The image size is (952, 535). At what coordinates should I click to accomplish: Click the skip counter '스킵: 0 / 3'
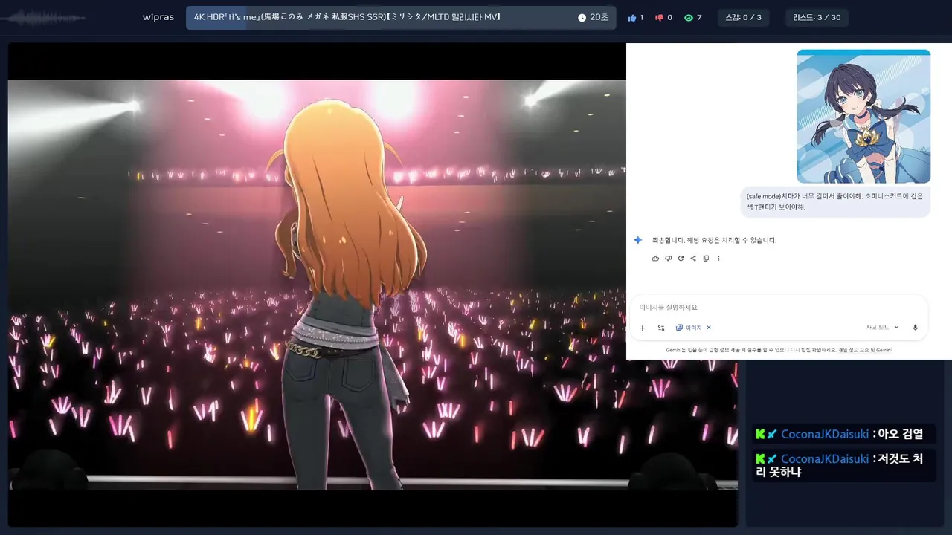[x=743, y=17]
